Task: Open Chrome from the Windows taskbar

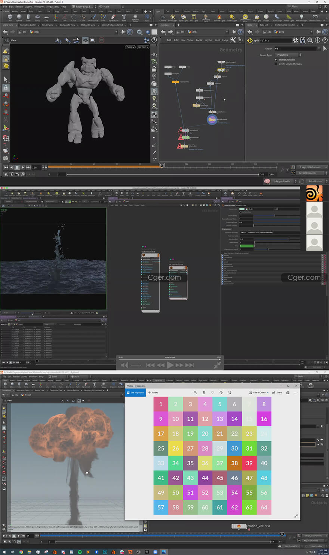Action: click(21, 552)
